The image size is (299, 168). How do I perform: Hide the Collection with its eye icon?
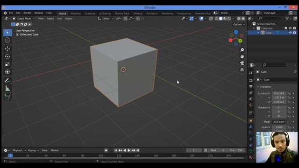pyautogui.click(x=290, y=28)
